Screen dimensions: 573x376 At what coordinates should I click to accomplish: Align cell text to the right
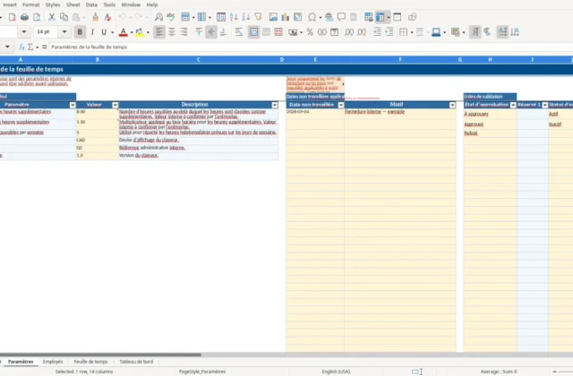(x=184, y=32)
